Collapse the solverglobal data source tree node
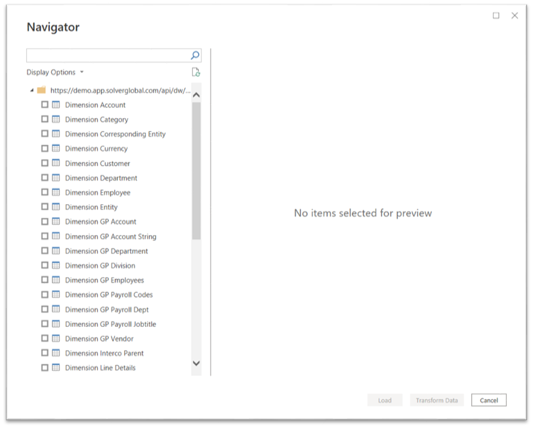 click(32, 91)
